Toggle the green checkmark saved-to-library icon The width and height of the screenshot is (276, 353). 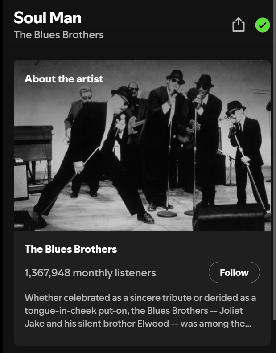click(x=263, y=25)
